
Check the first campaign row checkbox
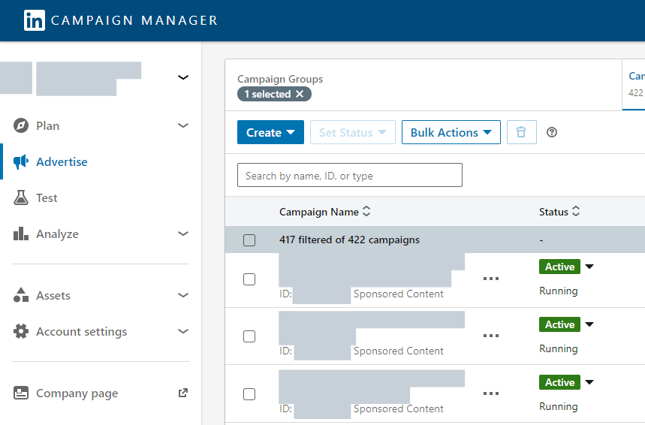coord(249,279)
